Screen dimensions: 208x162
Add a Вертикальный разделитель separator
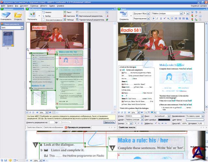coord(91,16)
